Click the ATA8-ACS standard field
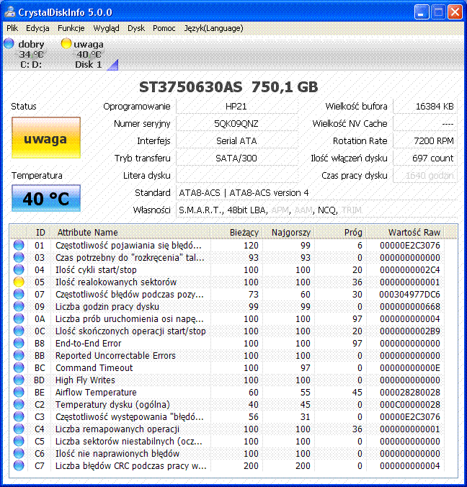The height and width of the screenshot is (487, 467). point(316,193)
